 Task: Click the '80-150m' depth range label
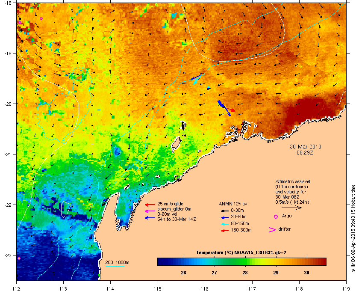tap(240, 223)
